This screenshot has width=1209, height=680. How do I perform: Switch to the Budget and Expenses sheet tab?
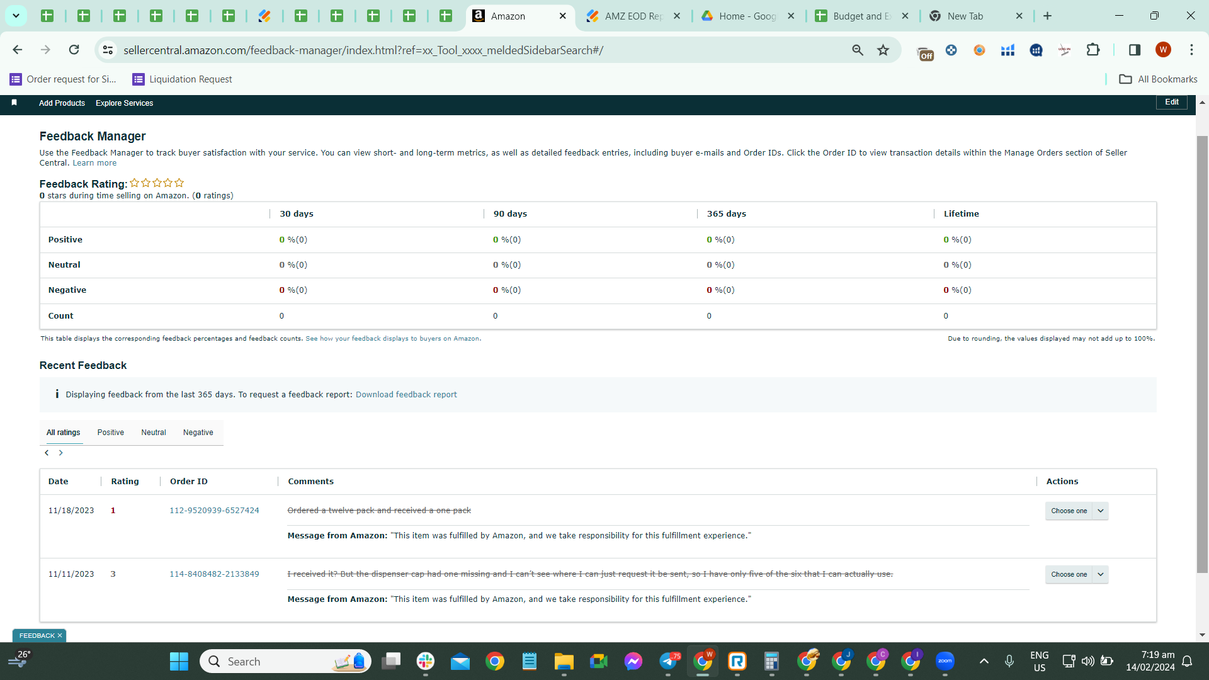point(861,16)
